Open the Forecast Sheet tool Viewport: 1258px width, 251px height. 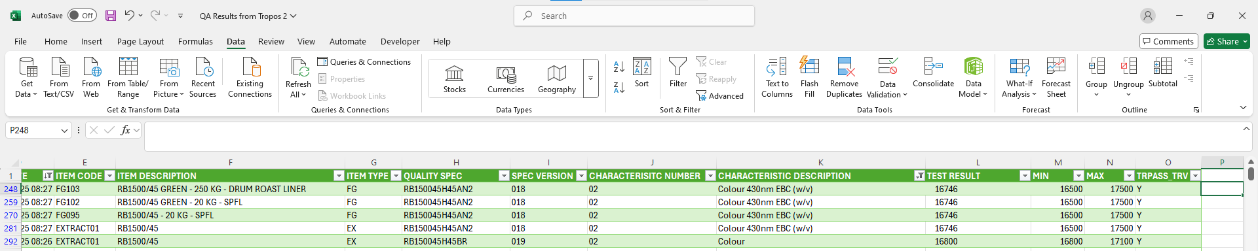click(1056, 77)
